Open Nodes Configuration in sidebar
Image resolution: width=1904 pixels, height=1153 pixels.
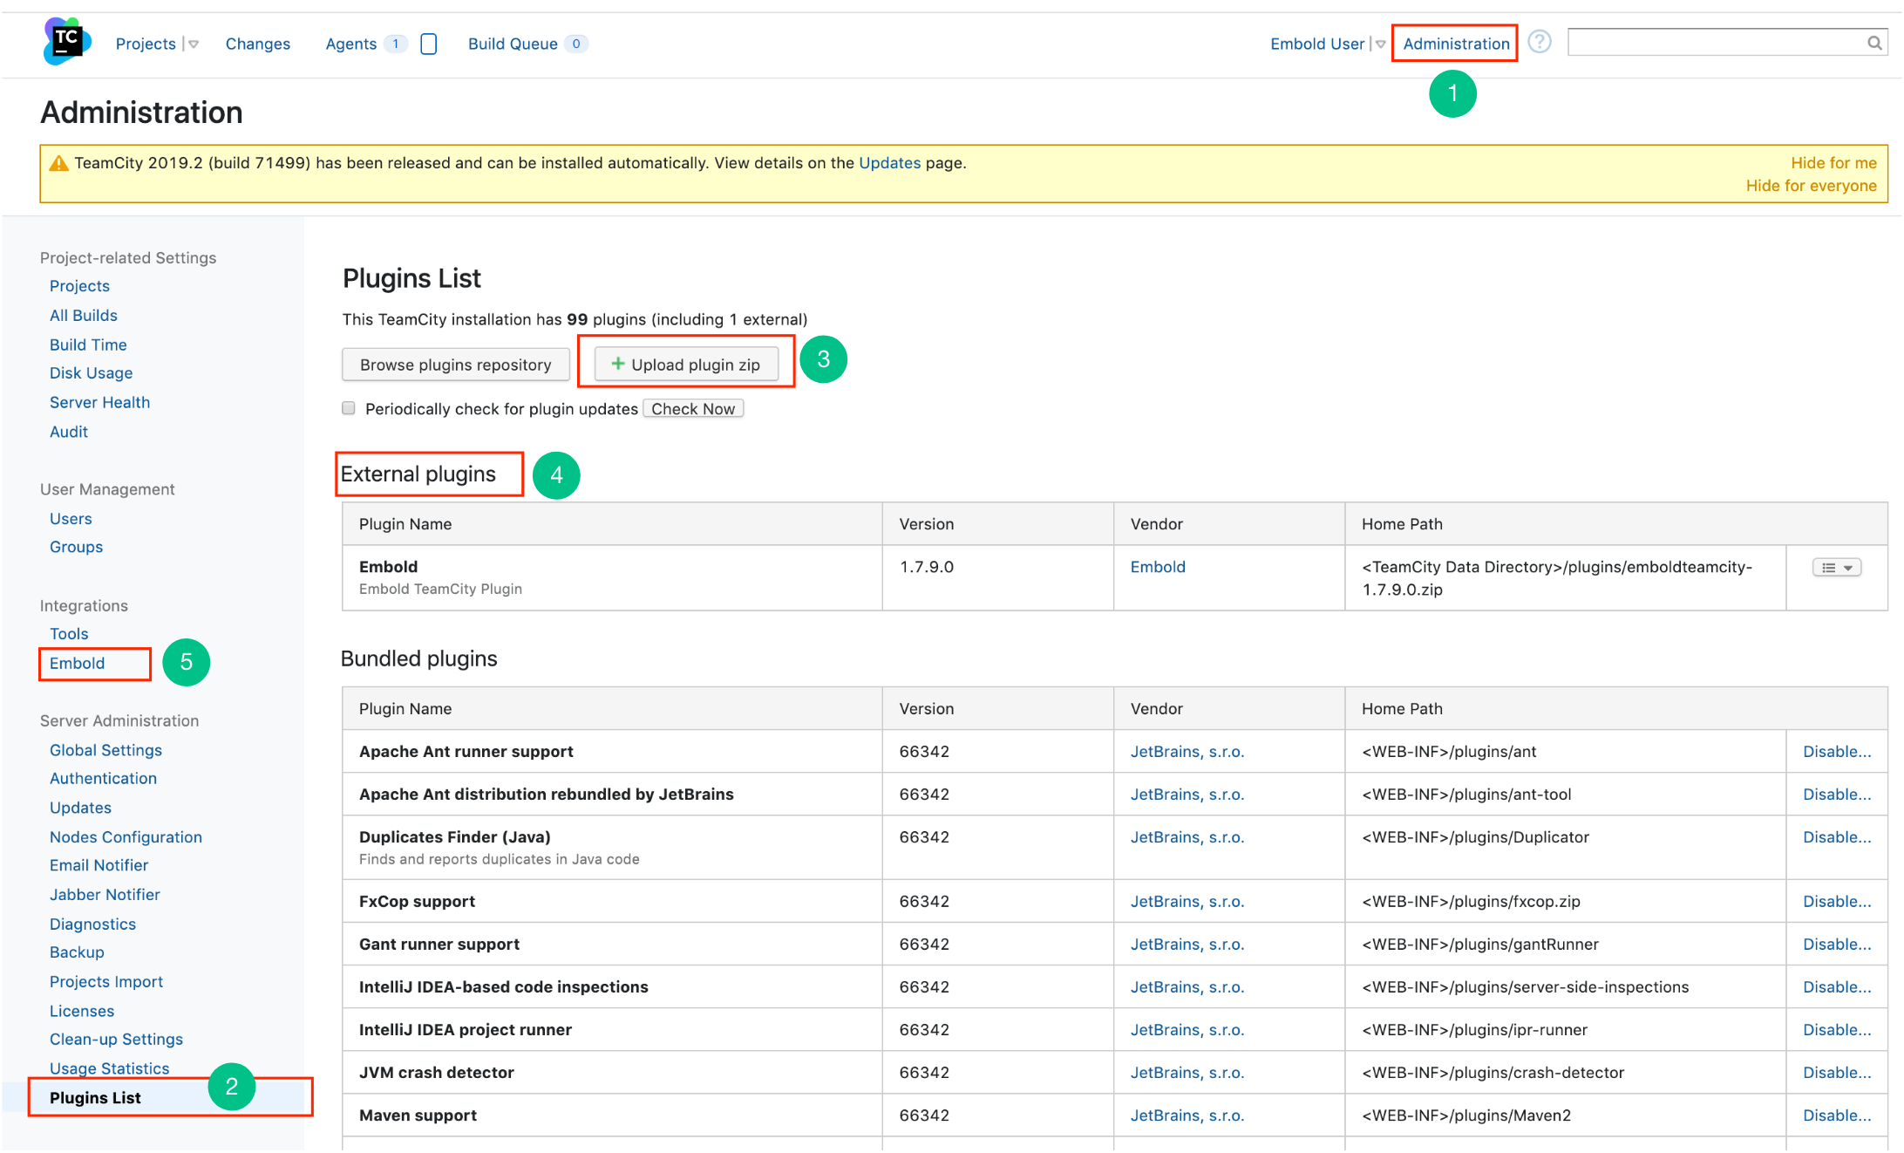click(x=126, y=837)
